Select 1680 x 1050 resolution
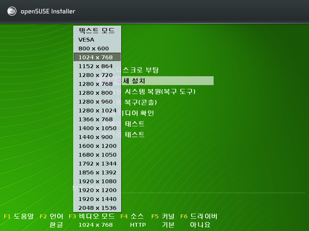 point(97,155)
